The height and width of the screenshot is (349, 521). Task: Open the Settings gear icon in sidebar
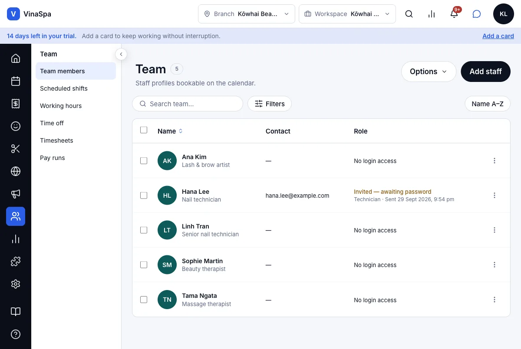point(16,284)
